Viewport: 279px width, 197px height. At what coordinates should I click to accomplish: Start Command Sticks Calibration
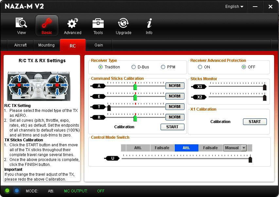point(172,127)
